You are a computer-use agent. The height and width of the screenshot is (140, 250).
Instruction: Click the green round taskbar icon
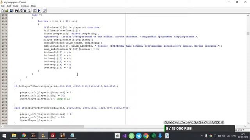click(x=132, y=136)
